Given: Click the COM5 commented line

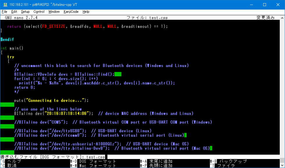Looking at the screenshot, I should pos(113,122).
